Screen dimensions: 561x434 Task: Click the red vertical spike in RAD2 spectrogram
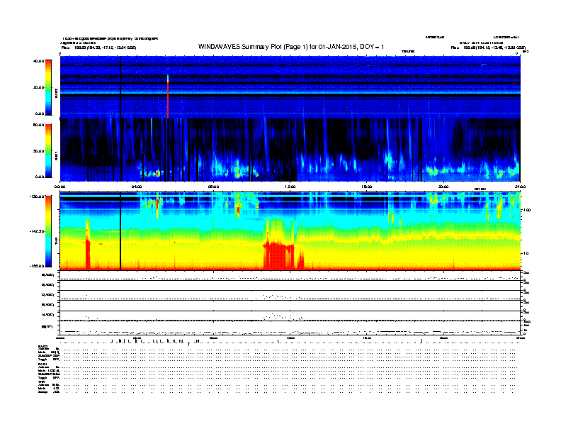(168, 96)
